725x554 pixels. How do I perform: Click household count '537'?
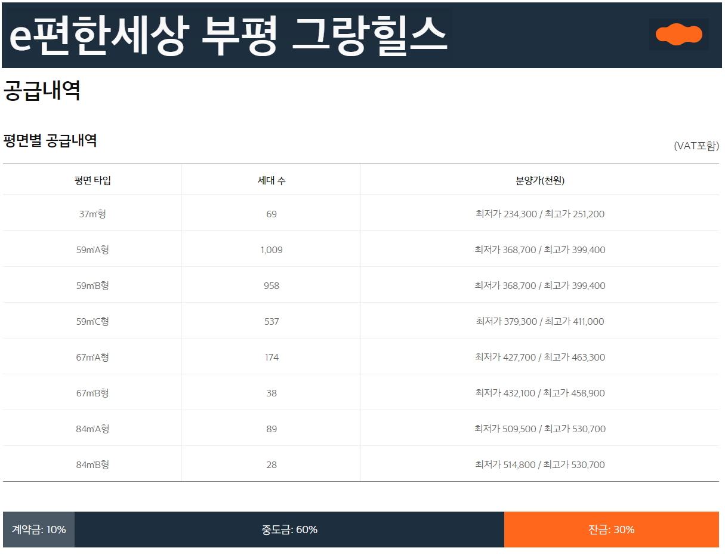coord(272,321)
